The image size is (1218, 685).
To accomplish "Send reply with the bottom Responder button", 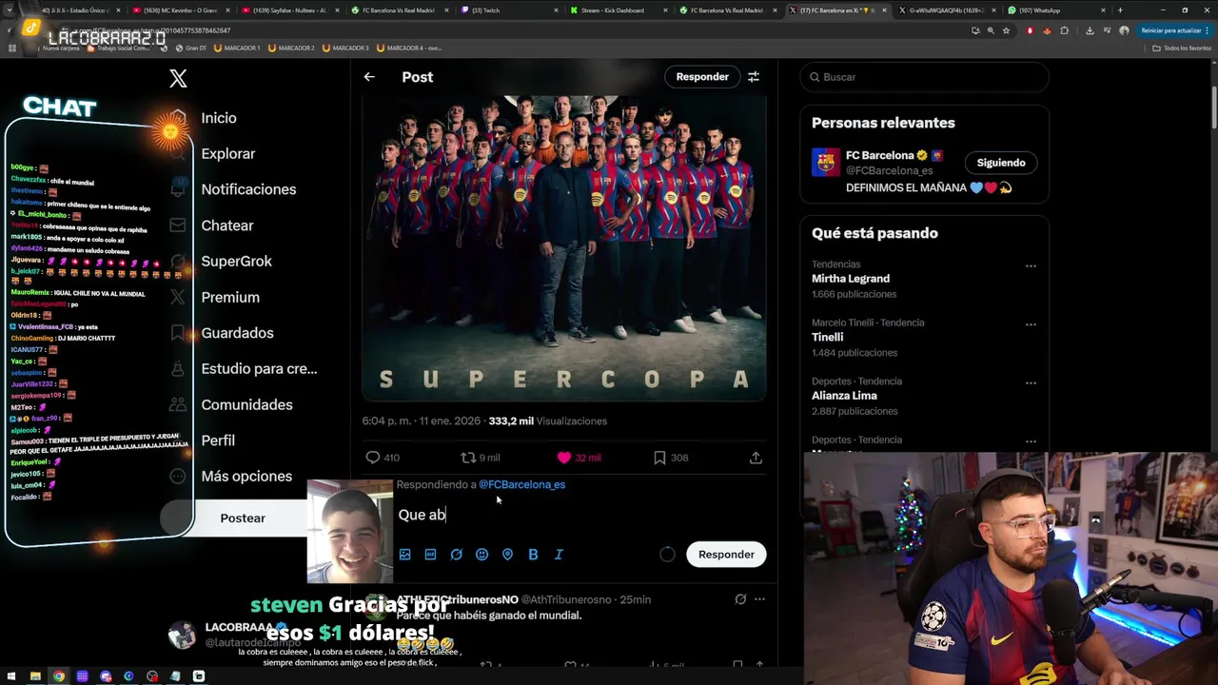I will tap(726, 555).
